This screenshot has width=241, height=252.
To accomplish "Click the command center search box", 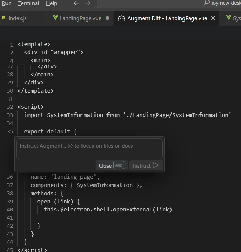I will 169,3.
